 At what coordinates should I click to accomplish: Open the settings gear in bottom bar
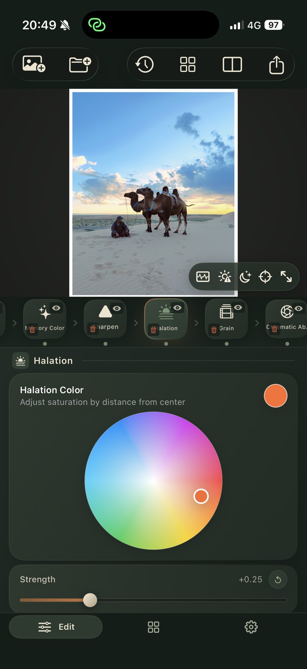251,627
